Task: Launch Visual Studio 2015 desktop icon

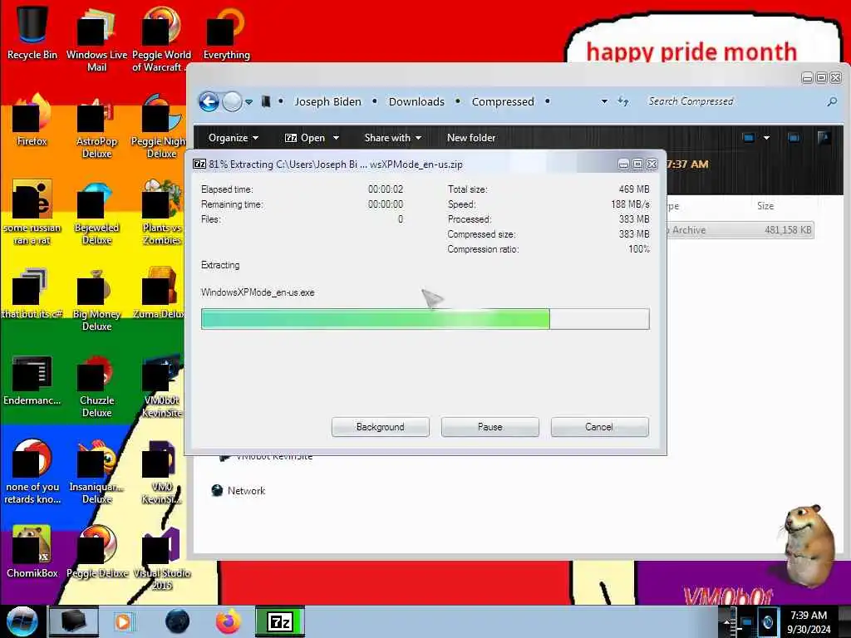Action: point(161,559)
